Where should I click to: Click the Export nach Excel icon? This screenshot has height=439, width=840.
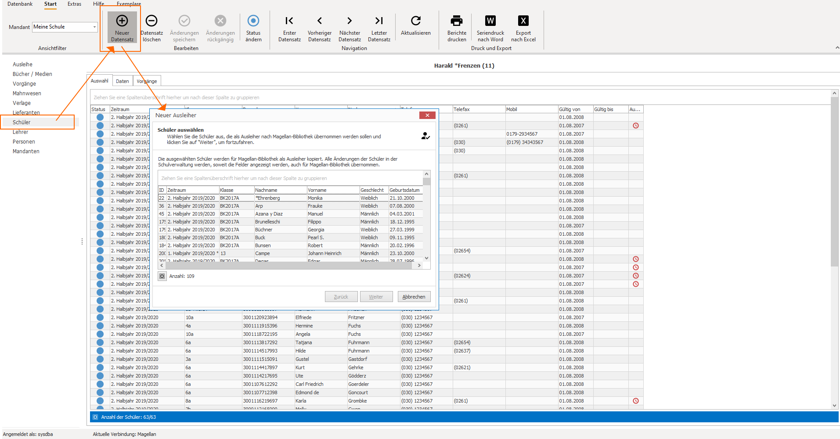523,21
